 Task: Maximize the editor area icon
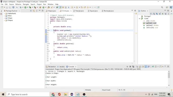(135, 11)
